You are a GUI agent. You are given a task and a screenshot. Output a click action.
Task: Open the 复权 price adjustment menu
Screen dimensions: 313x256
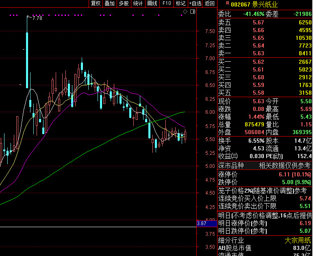(96, 4)
